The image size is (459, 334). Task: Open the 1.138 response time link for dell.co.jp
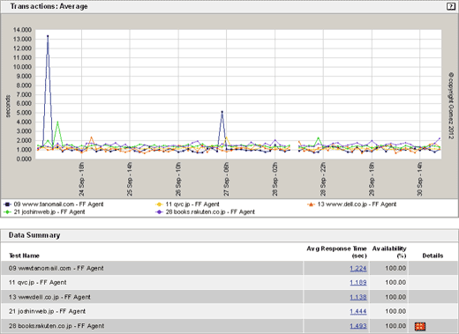(x=358, y=297)
